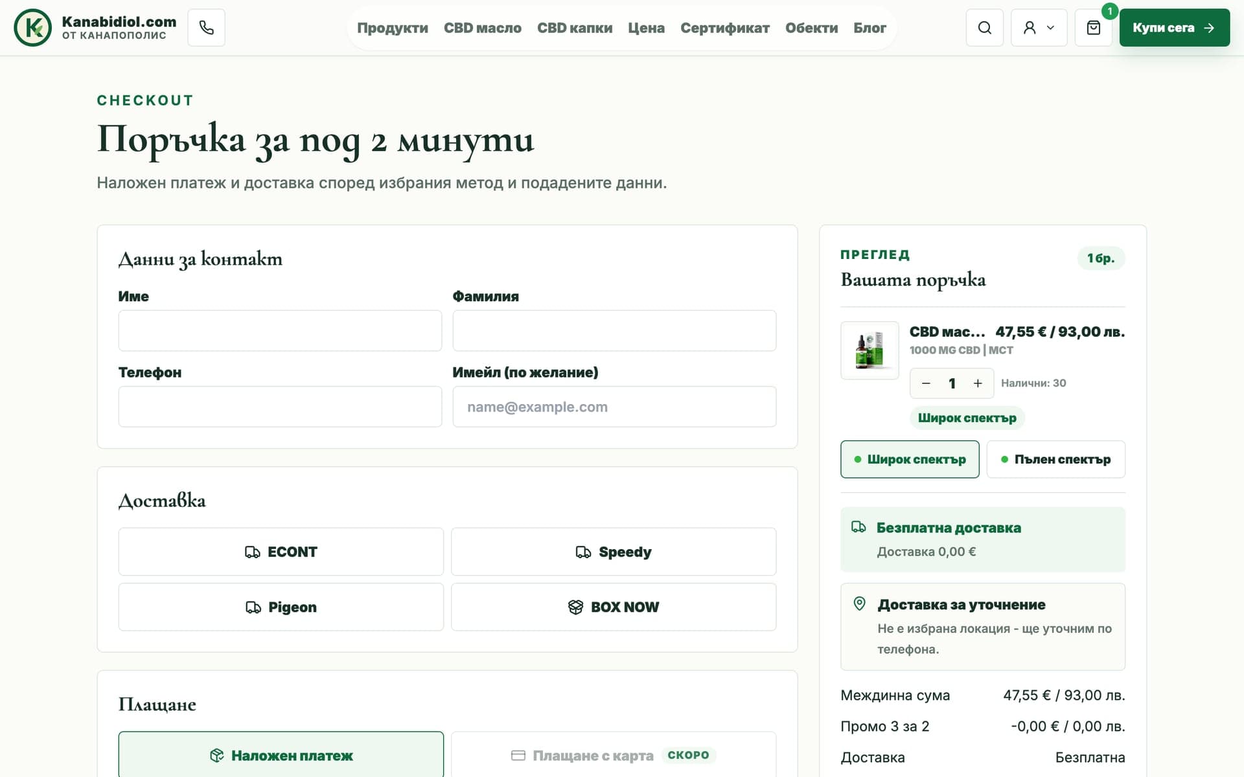Click the truck icon beside Безплатна доставка

click(858, 527)
